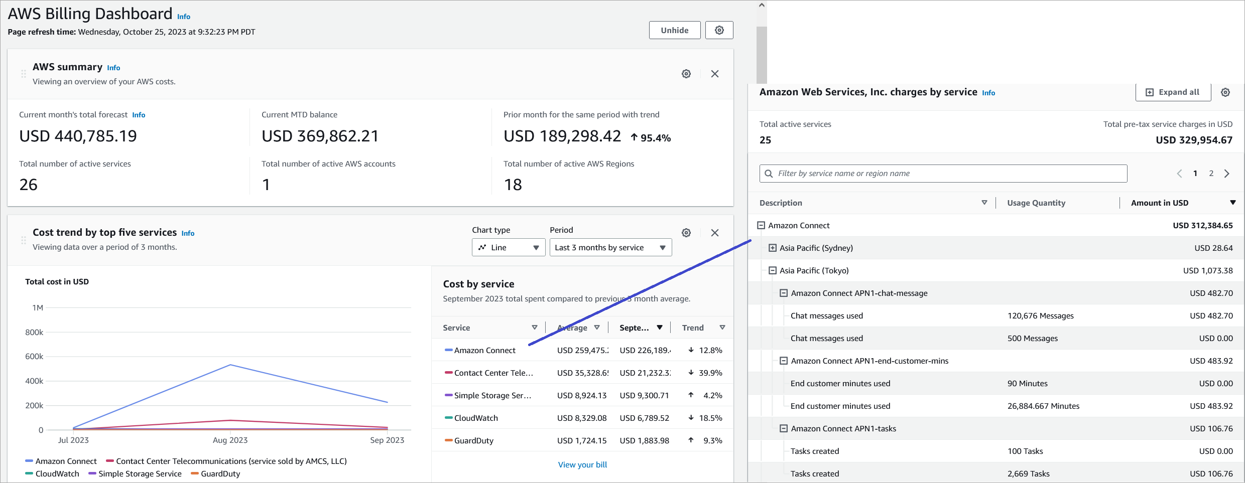Open the View your bill link
Viewport: 1245px width, 483px height.
[x=582, y=464]
